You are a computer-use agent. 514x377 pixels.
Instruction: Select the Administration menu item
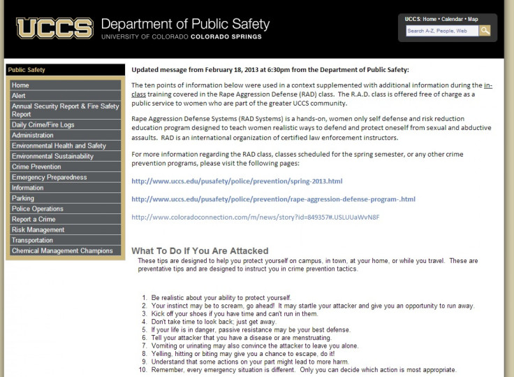coord(65,135)
